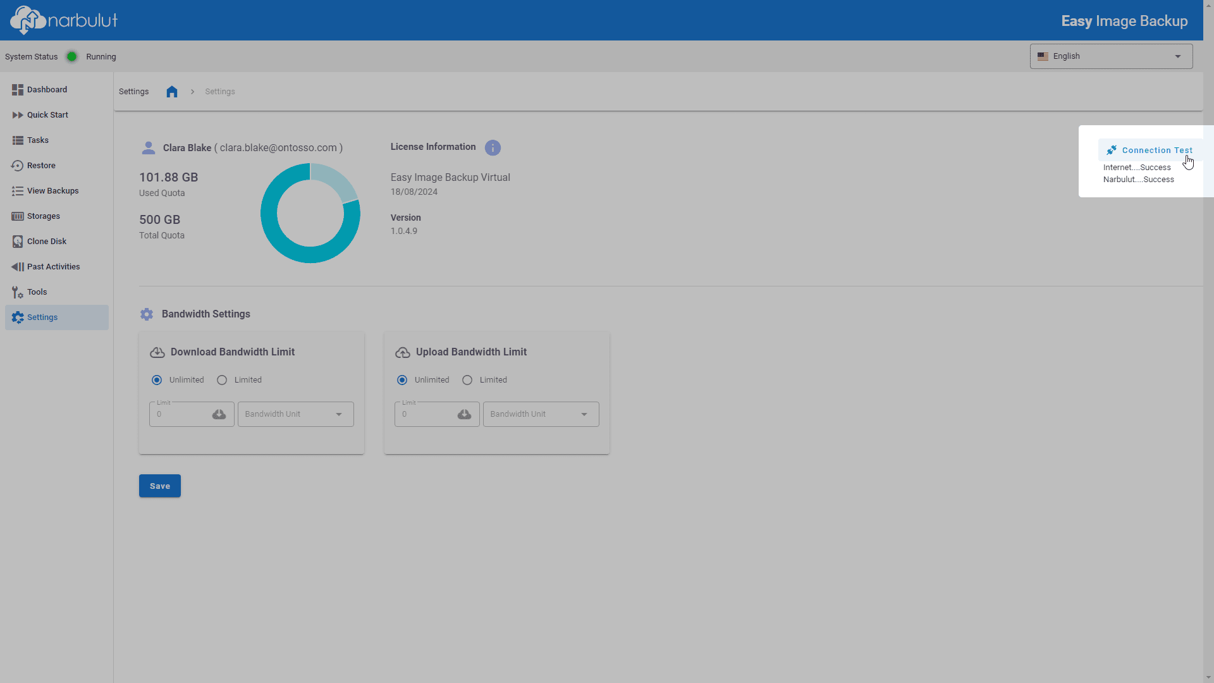Select Limited for download bandwidth
Image resolution: width=1214 pixels, height=683 pixels.
click(222, 380)
